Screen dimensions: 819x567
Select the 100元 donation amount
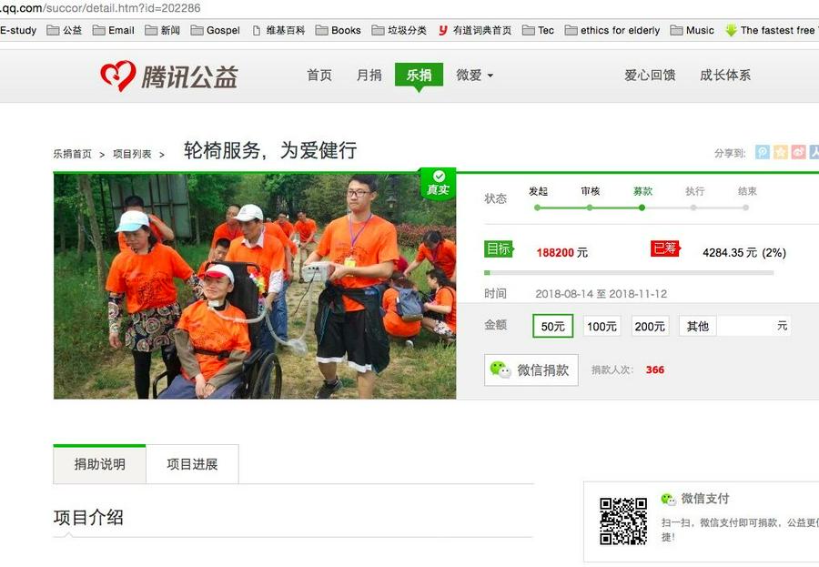coord(602,326)
